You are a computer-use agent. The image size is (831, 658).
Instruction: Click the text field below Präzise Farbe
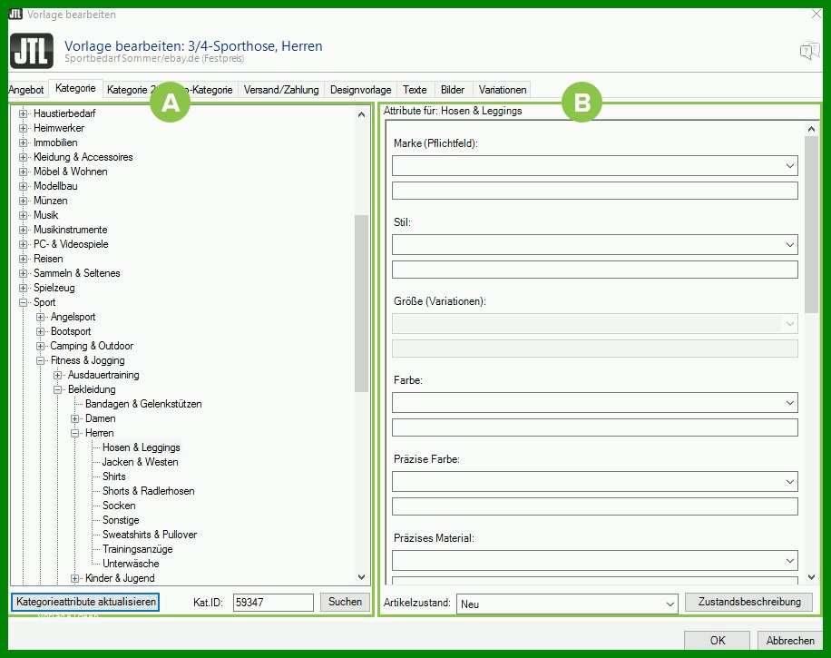(x=594, y=507)
